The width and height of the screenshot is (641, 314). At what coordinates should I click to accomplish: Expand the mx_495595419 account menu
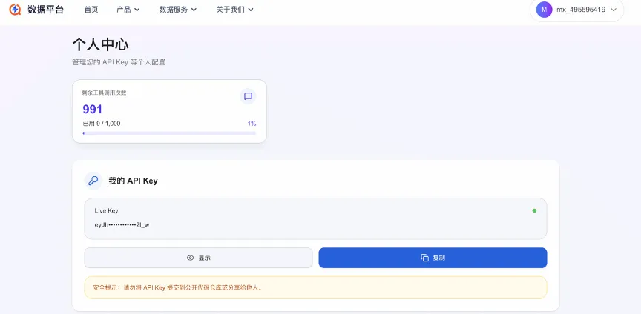[x=576, y=10]
